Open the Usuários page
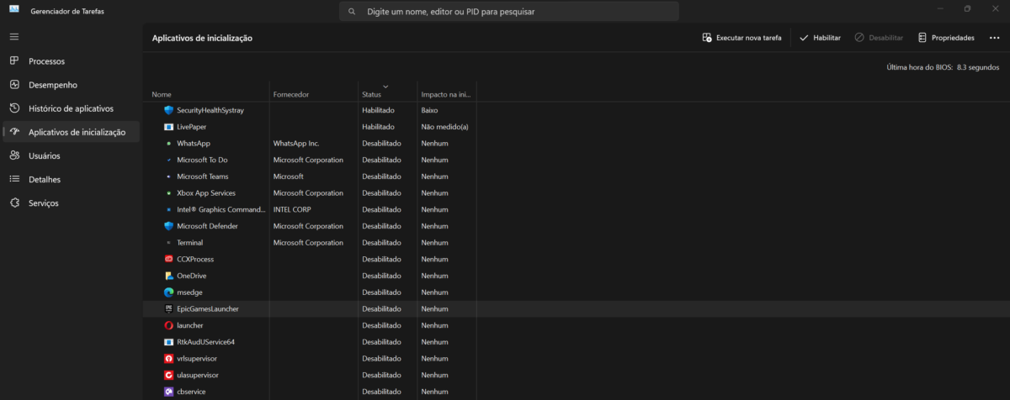 click(71, 155)
